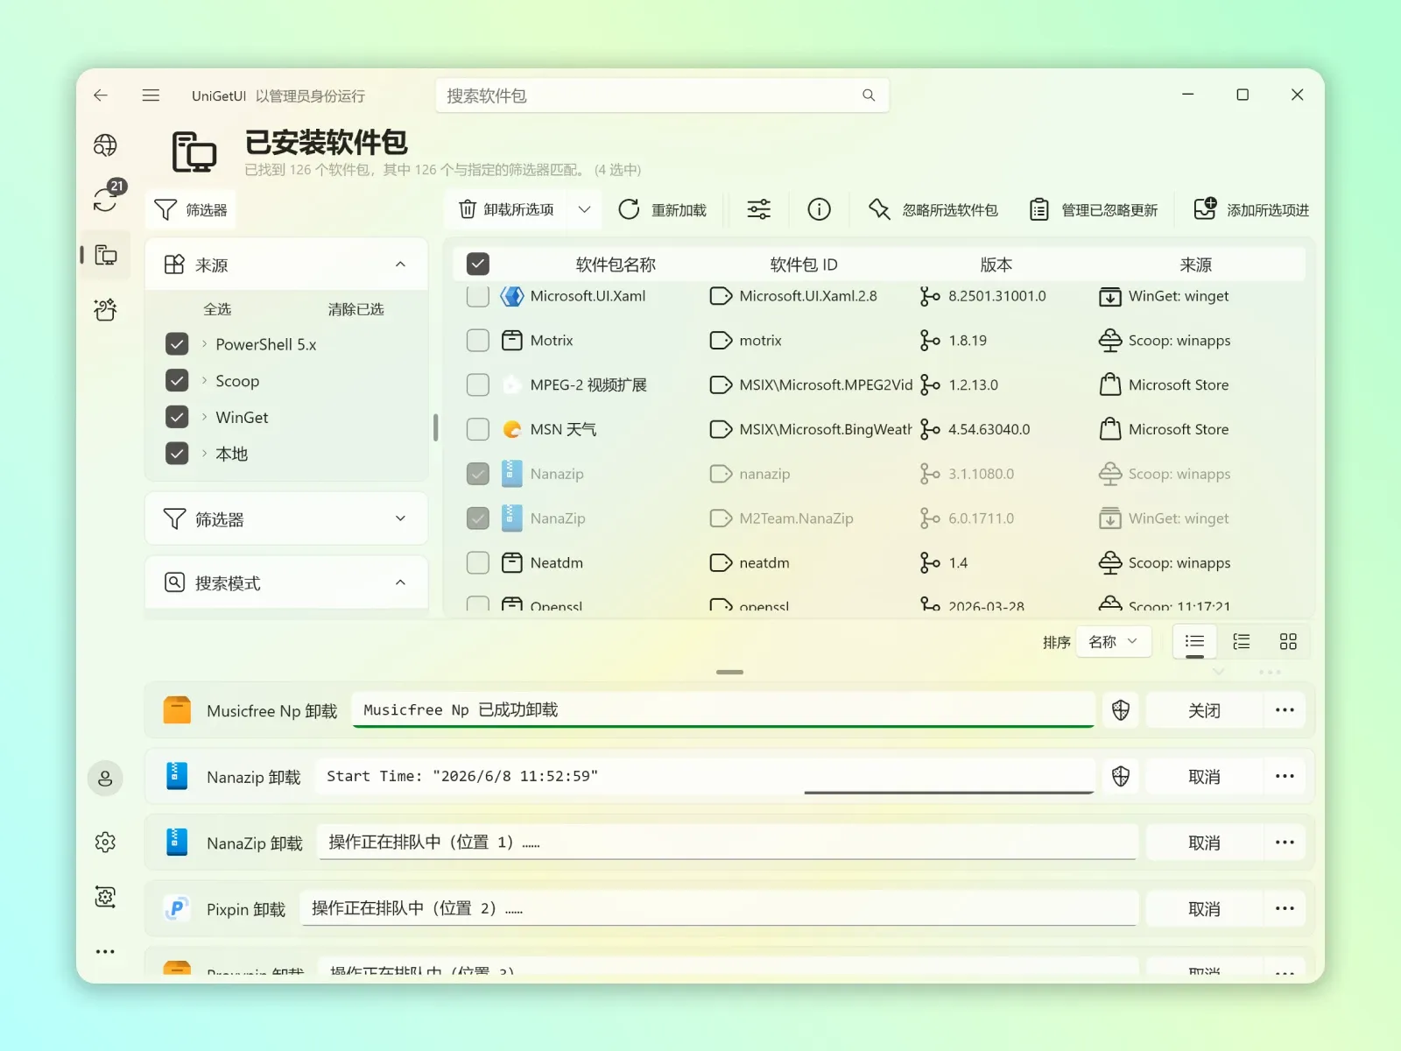Click the search magnifier icon
This screenshot has height=1051, width=1401.
click(x=869, y=95)
